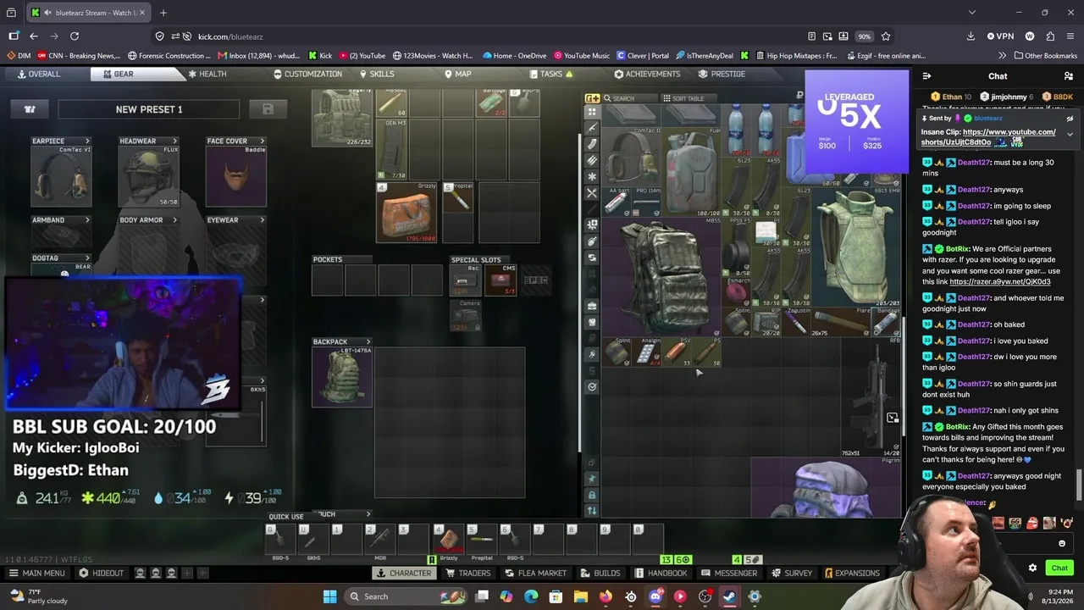
Task: Open the Messenger
Action: [x=729, y=573]
